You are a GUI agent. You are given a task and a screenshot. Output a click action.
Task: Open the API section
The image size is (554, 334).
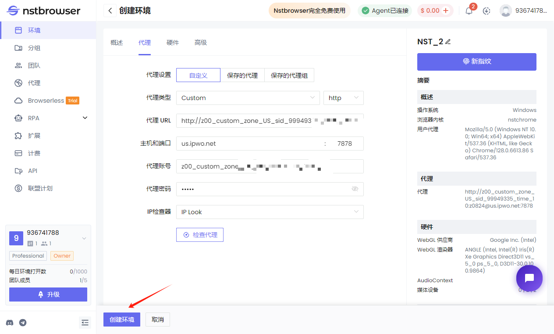click(48, 171)
